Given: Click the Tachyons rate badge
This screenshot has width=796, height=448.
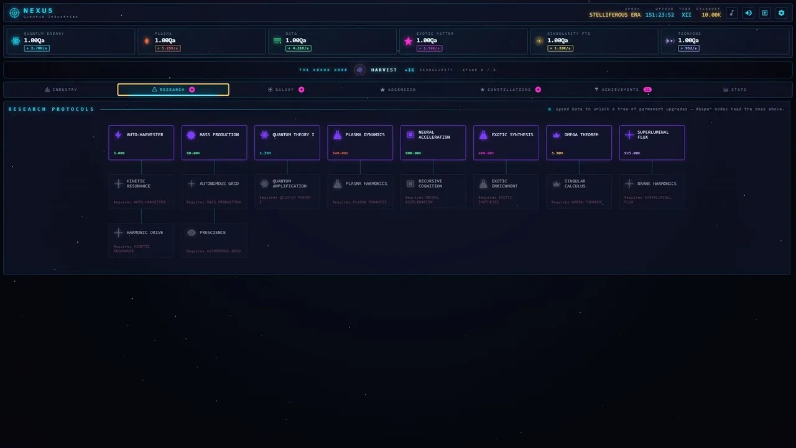Looking at the screenshot, I should tap(689, 48).
